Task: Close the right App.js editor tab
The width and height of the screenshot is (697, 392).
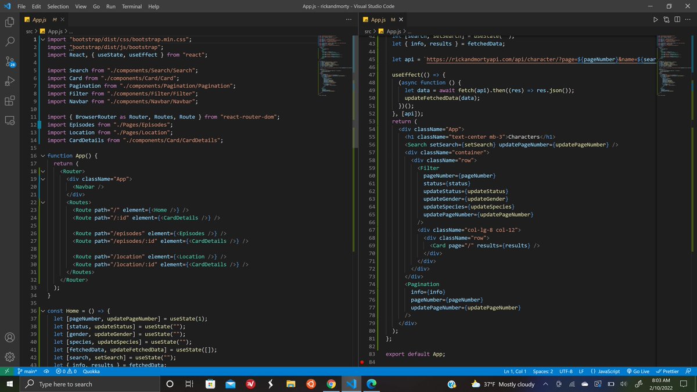Action: [x=401, y=20]
